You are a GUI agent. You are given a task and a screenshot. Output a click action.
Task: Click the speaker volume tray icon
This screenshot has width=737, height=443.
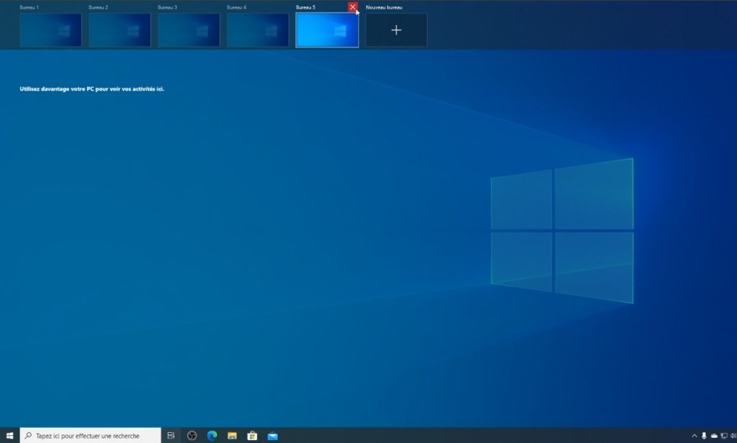(733, 435)
